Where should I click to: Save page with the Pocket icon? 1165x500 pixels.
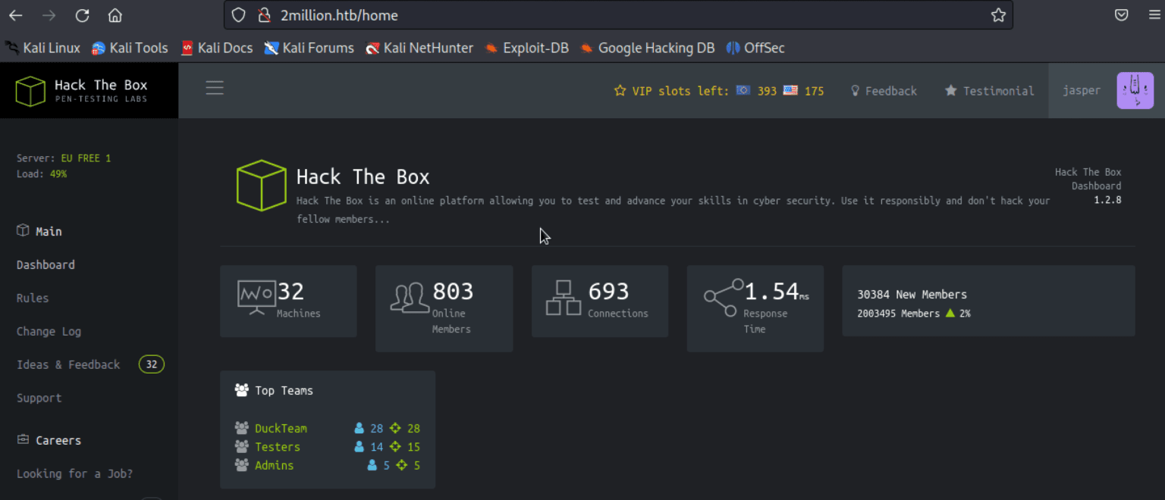pos(1122,15)
